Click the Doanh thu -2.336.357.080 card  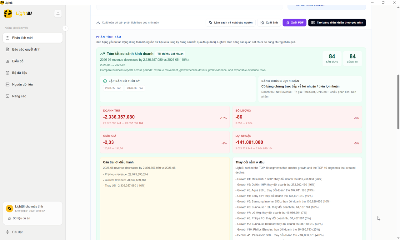click(x=165, y=117)
